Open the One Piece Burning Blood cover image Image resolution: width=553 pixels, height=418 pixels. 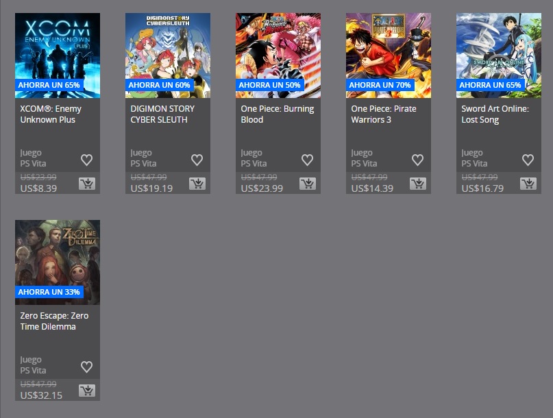(x=278, y=56)
